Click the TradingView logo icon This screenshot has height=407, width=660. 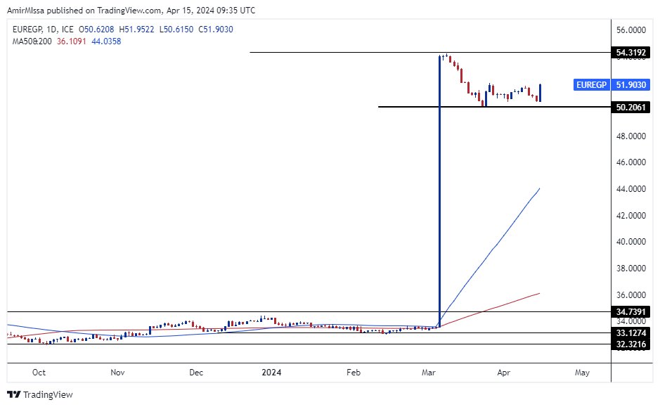point(14,394)
